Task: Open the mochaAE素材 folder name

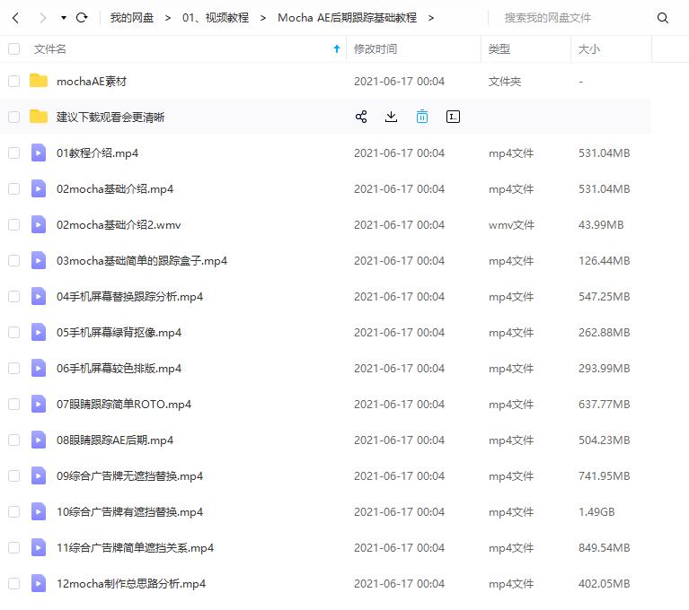Action: click(x=92, y=82)
